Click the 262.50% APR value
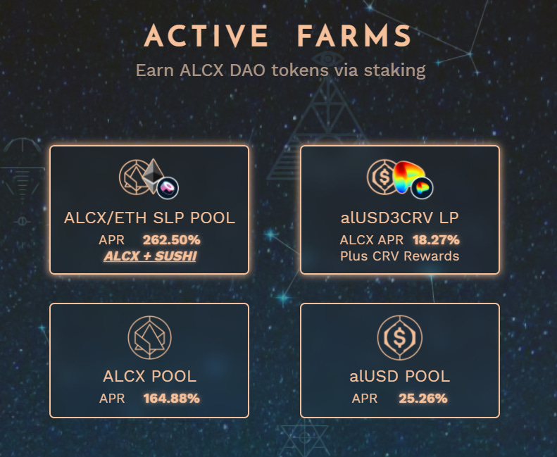The image size is (557, 457). [171, 240]
